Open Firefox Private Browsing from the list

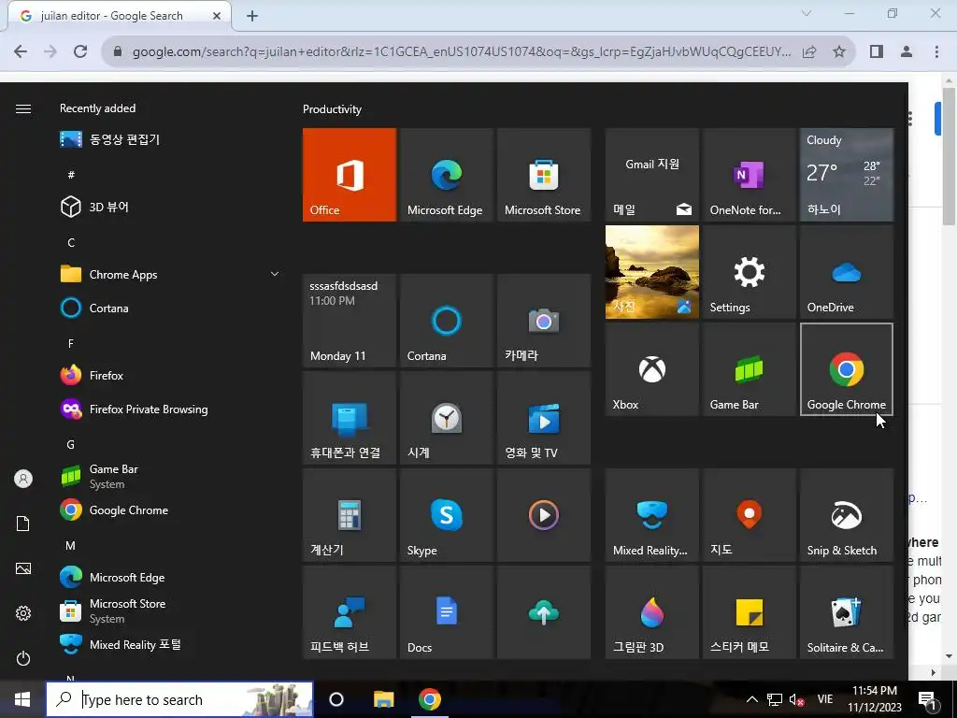[171, 409]
